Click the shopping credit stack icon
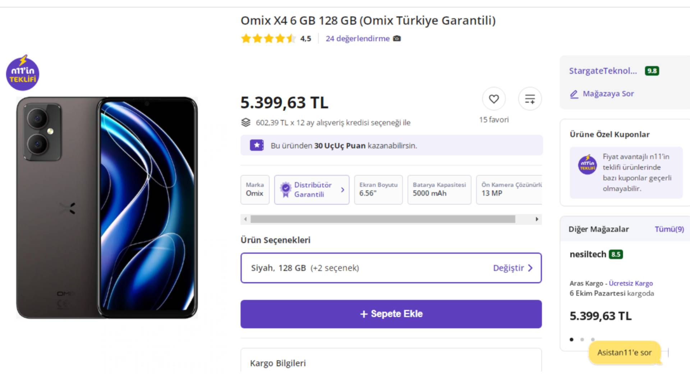This screenshot has width=690, height=388. (246, 123)
